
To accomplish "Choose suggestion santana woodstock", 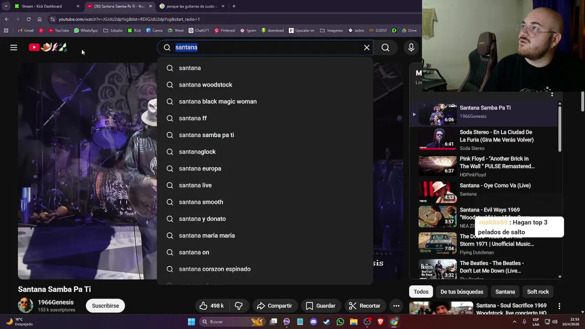I will point(265,85).
